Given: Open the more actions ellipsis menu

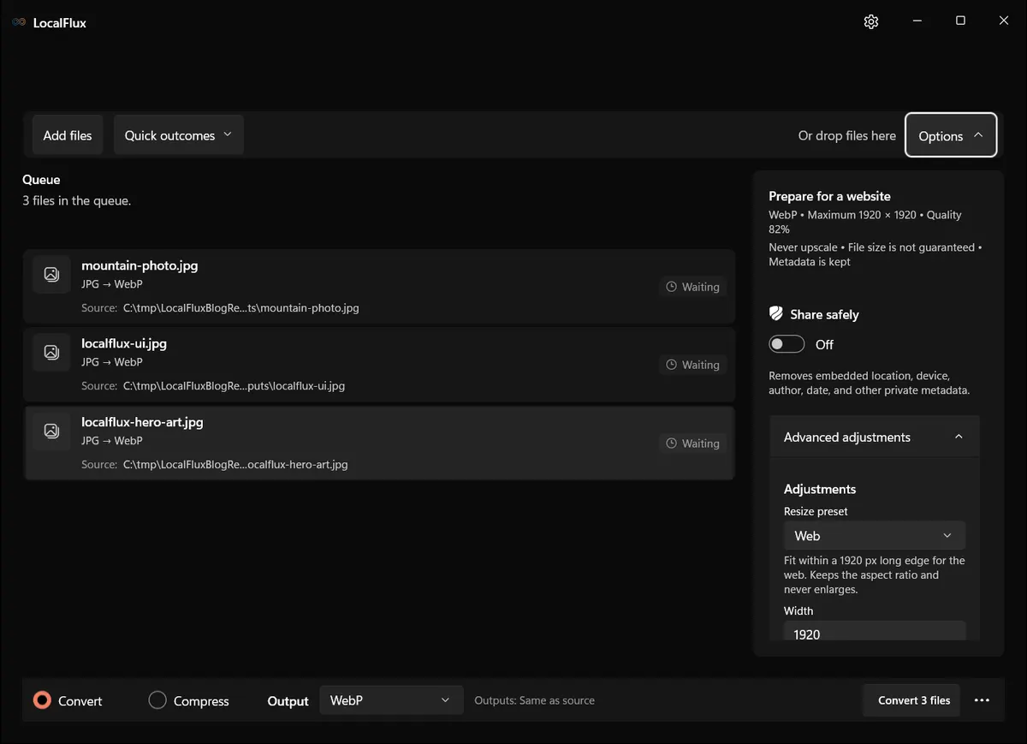Looking at the screenshot, I should coord(982,700).
